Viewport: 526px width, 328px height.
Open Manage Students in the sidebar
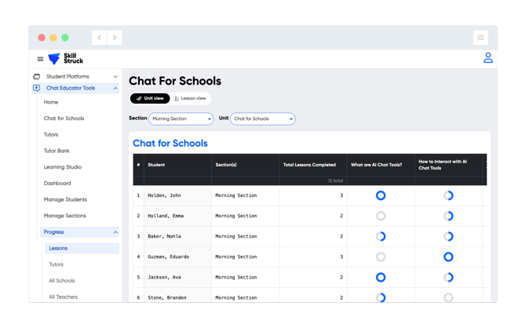tap(65, 199)
